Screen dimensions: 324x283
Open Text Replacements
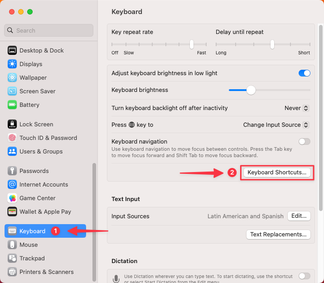coord(278,235)
